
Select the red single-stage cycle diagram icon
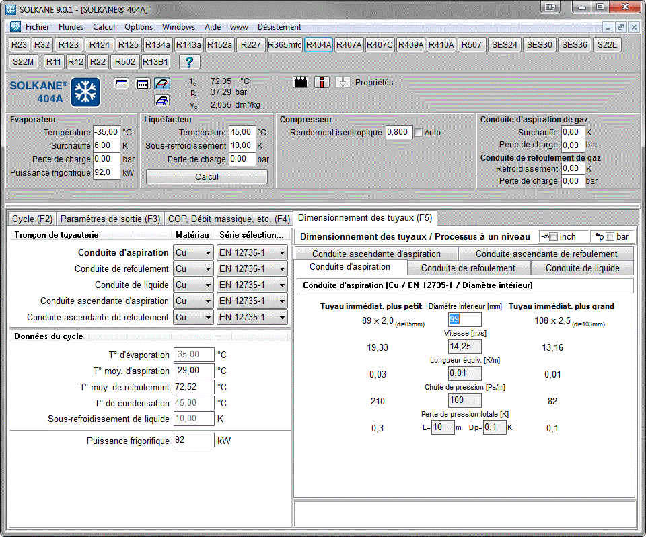point(162,83)
